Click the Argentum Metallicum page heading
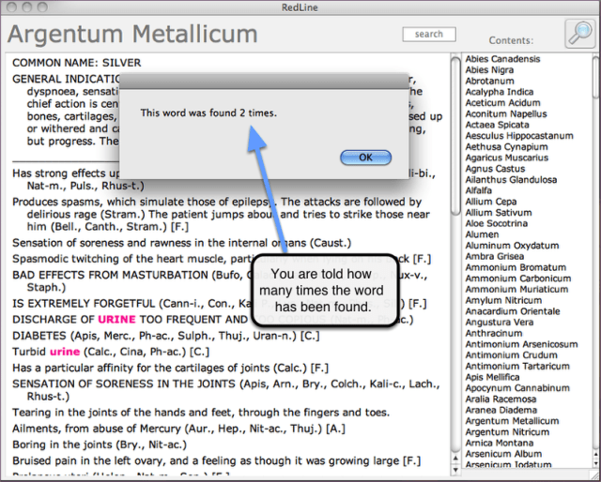This screenshot has height=482, width=601. (132, 34)
